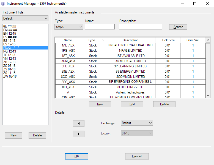
Task: Click Delete under the instrument list
Action: [37, 135]
